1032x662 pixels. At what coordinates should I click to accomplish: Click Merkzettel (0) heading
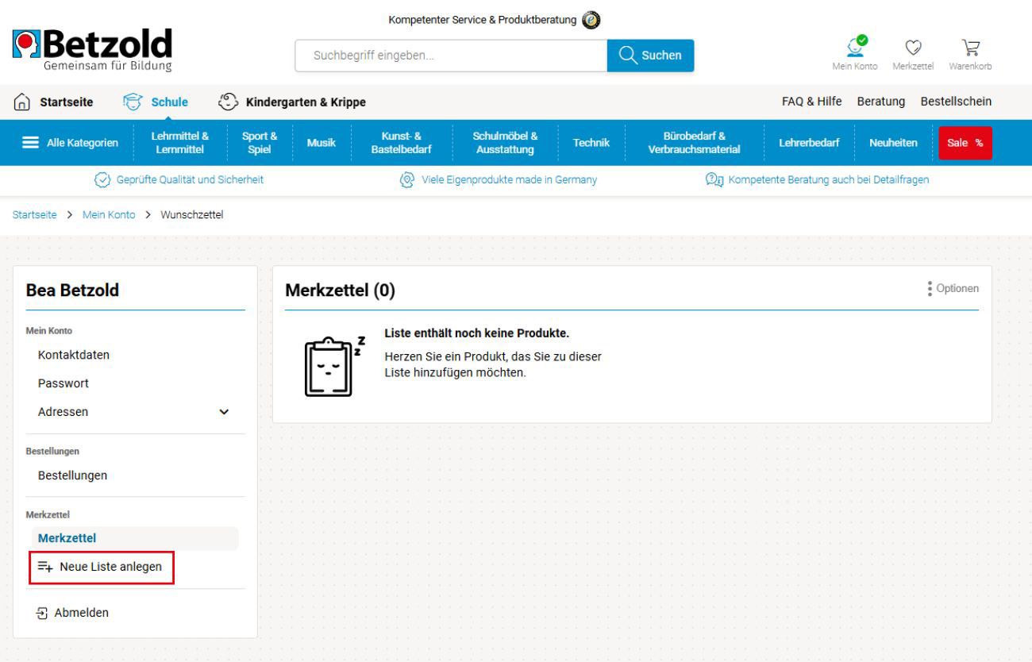(x=340, y=291)
